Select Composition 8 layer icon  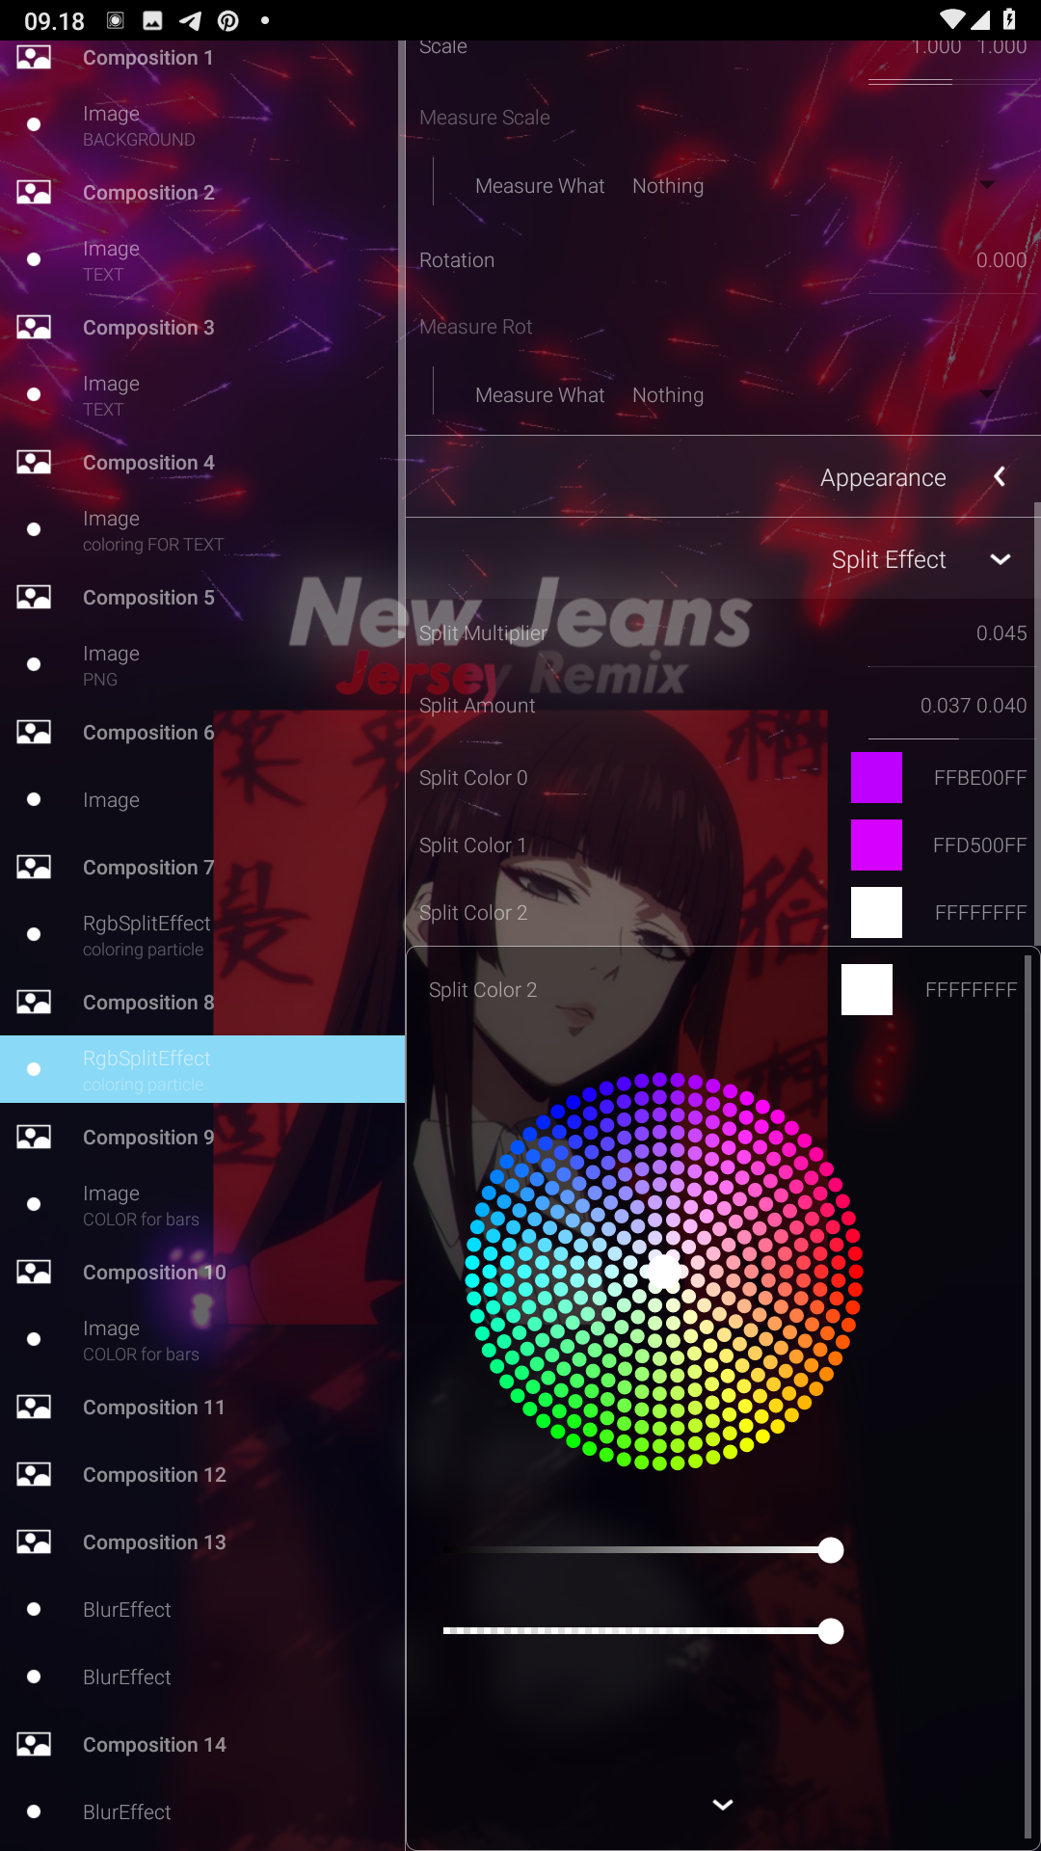tap(34, 1003)
